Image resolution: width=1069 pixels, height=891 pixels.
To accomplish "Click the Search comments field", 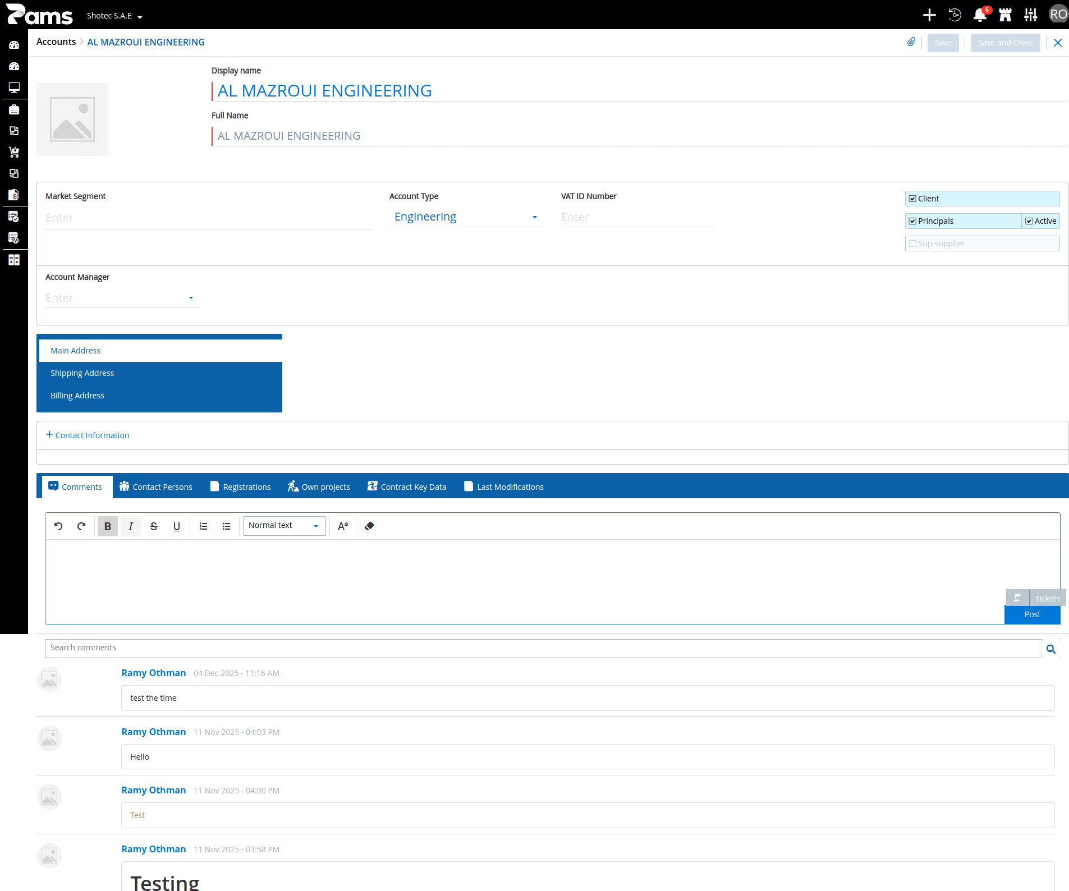I will pyautogui.click(x=543, y=648).
